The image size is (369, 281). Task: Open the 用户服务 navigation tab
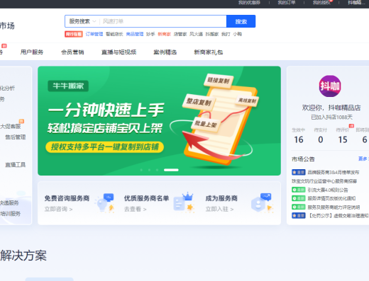[32, 52]
